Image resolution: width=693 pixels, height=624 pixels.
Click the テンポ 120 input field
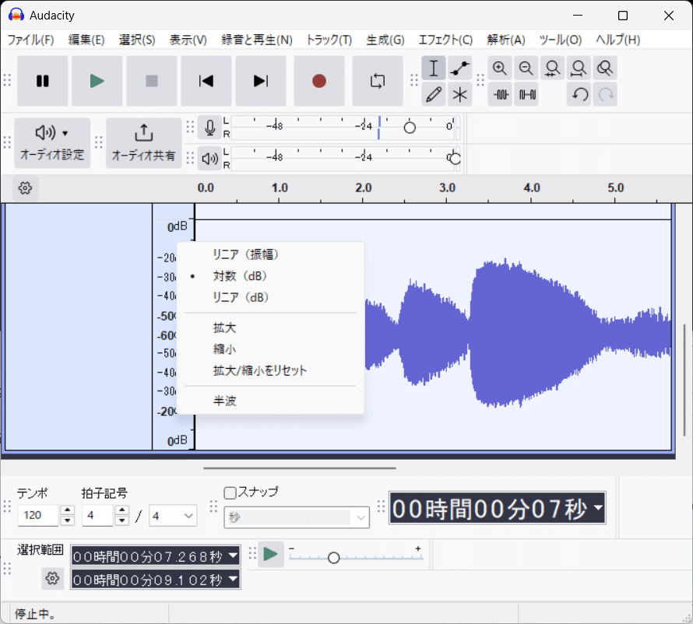coord(38,515)
